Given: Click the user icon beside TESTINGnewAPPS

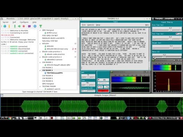Looking at the screenshot, I should (x=45, y=73).
